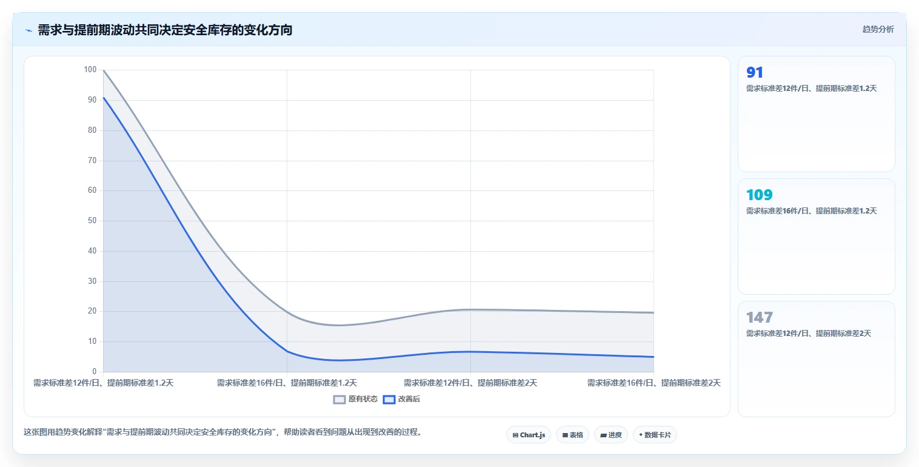Click the x-axis label 需求标准差16件/日、提前期标准差2天
This screenshot has width=919, height=467.
tap(653, 383)
